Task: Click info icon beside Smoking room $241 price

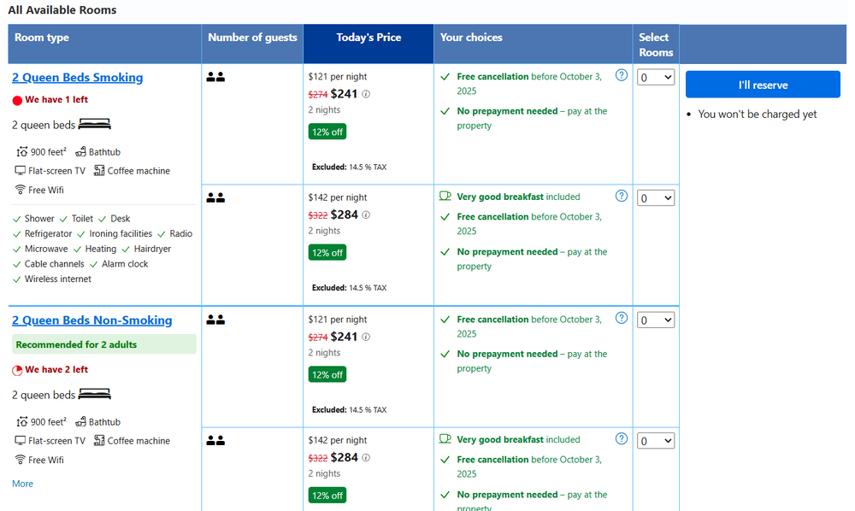Action: pos(367,95)
